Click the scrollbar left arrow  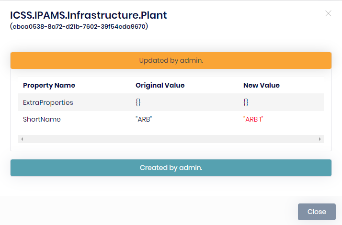pos(22,139)
